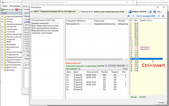Open Документооборот tree item
Viewport: 169px width, 106px height.
(x=14, y=60)
